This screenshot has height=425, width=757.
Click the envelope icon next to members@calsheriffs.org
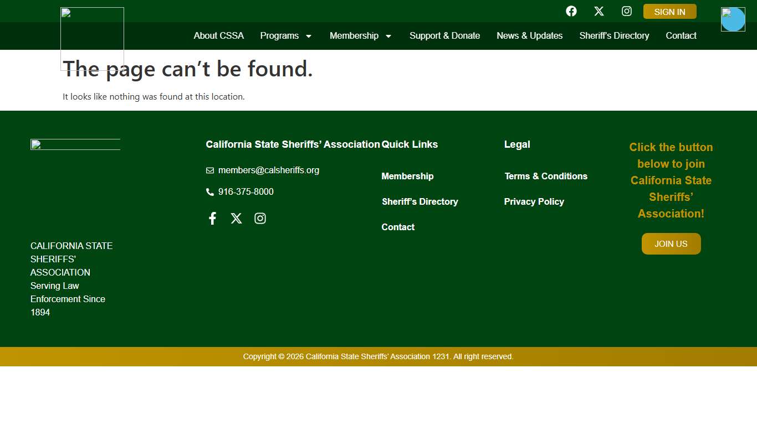(210, 170)
